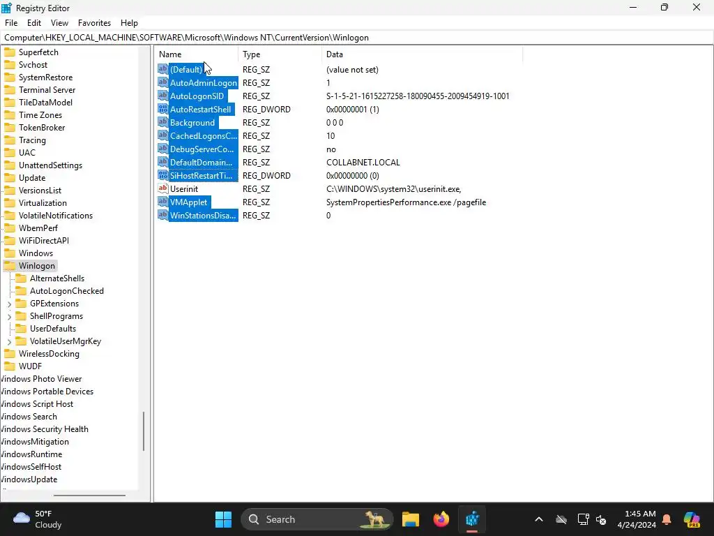
Task: Click the userinit.exe data value
Action: (x=394, y=188)
